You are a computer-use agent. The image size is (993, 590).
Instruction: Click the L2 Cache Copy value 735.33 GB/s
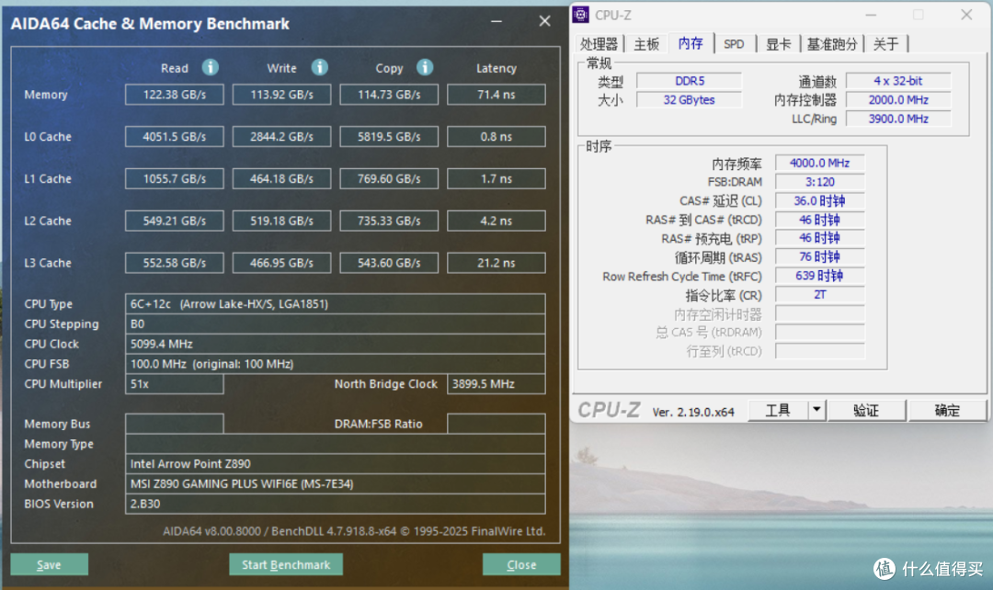coord(389,221)
